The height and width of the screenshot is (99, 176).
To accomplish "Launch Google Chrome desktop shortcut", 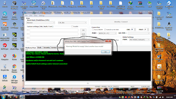I will [14, 68].
